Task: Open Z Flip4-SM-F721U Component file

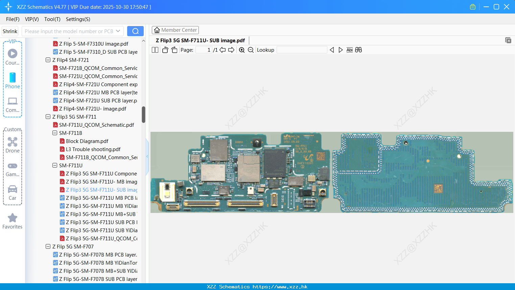Action: 98,84
